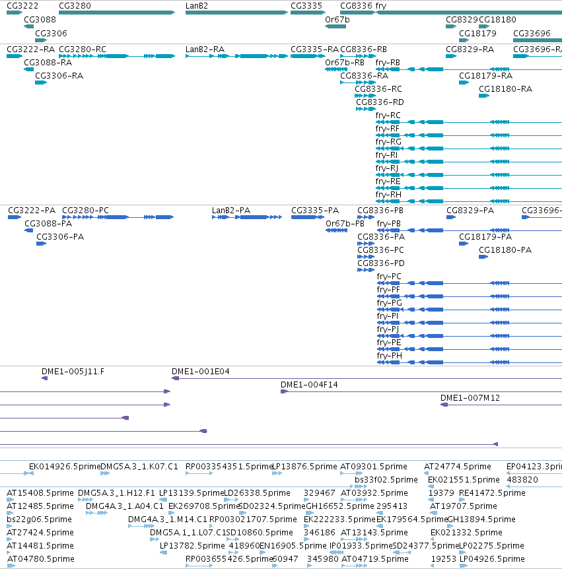562x569 pixels.
Task: Click the Or67b gene arrow bar
Action: (335, 26)
